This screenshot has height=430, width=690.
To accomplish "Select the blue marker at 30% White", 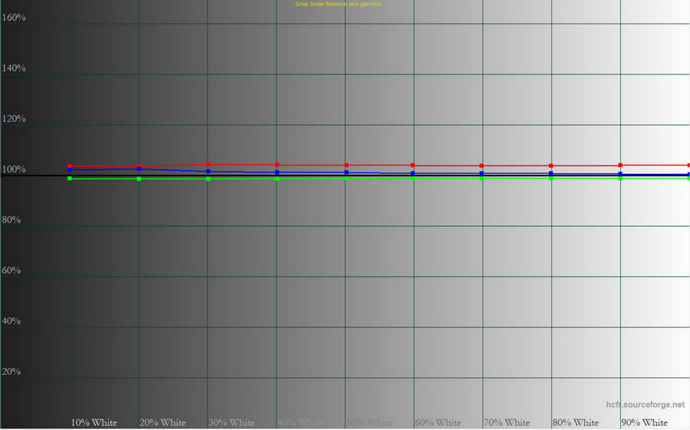I will 208,171.
